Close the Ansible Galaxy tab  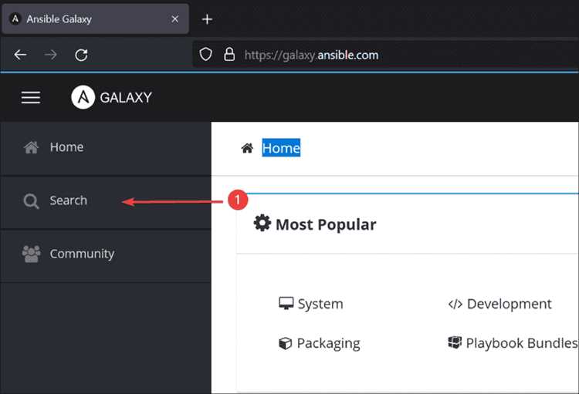coord(175,19)
